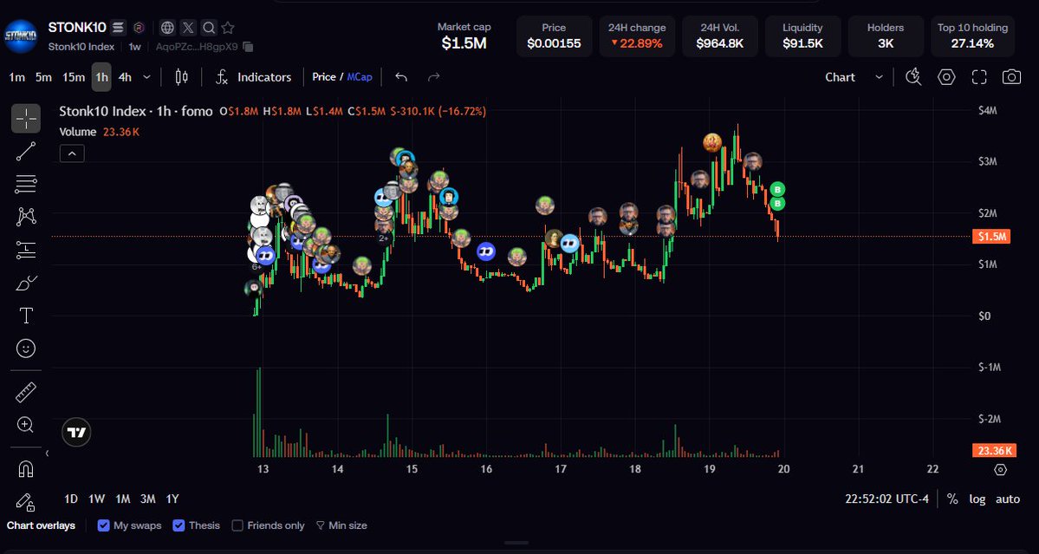
Task: Open the token X (Twitter) link
Action: (x=188, y=28)
